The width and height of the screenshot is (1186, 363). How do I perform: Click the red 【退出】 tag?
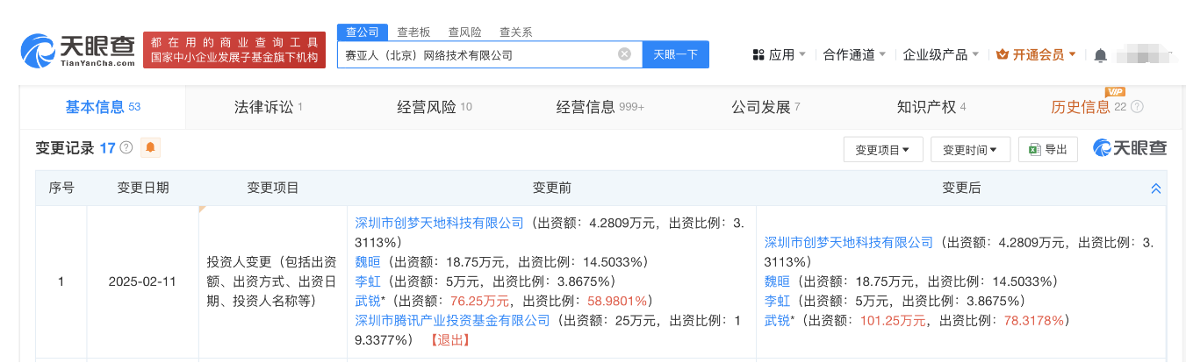tap(449, 340)
